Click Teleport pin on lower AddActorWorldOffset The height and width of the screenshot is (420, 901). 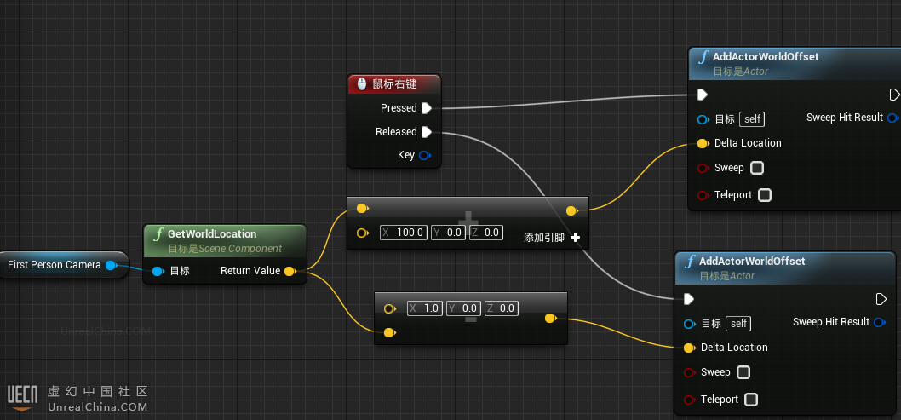690,400
